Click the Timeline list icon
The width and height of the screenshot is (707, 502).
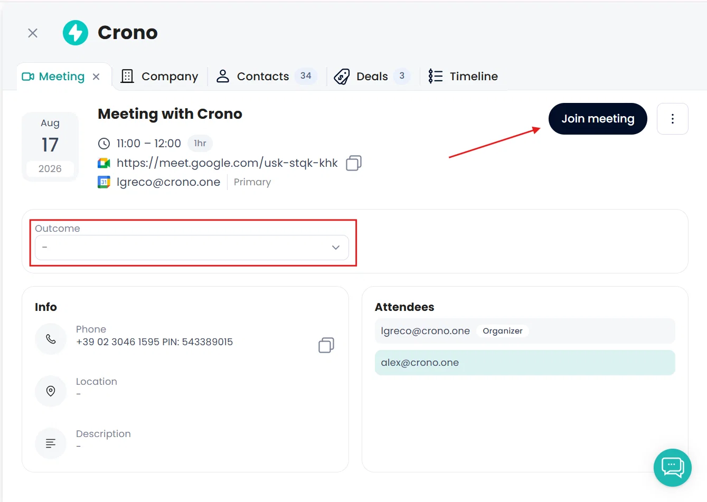436,77
